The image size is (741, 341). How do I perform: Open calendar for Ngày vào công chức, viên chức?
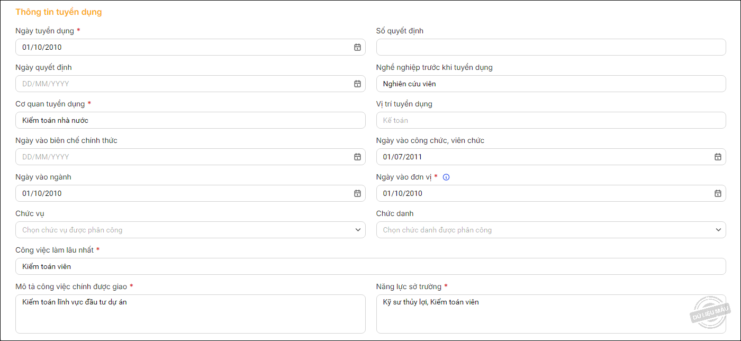click(x=718, y=157)
